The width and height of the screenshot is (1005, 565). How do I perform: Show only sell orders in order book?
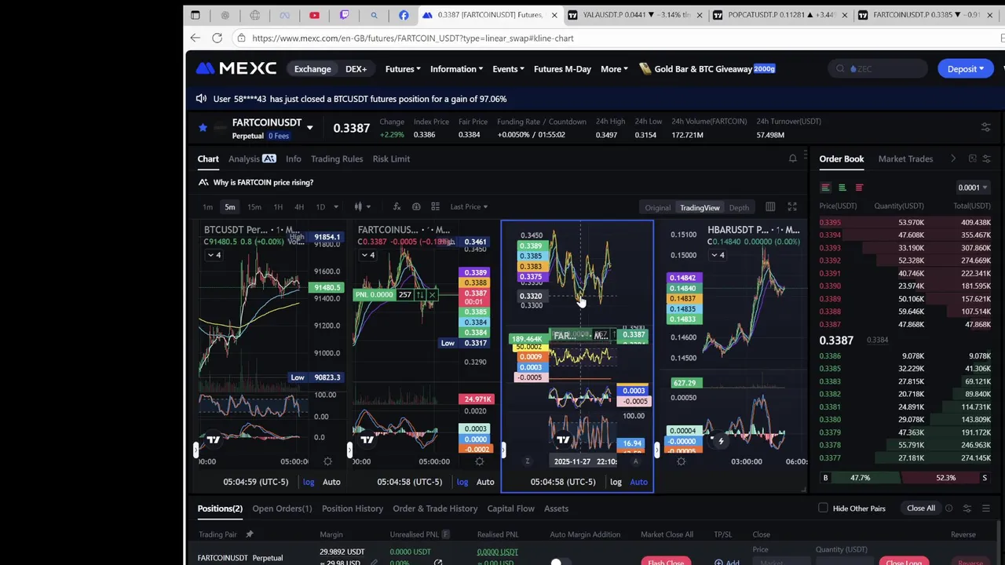[859, 188]
